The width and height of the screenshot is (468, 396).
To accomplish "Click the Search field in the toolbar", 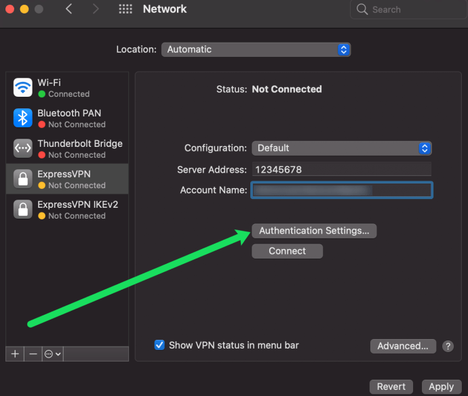I will coord(409,9).
